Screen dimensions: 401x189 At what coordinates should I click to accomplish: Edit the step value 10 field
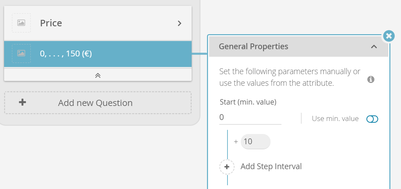click(x=255, y=141)
